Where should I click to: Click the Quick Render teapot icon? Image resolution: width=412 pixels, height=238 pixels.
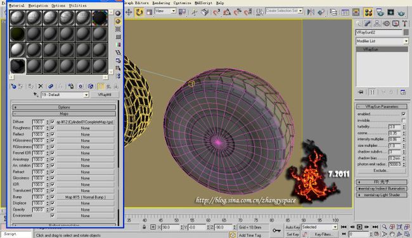click(x=401, y=12)
